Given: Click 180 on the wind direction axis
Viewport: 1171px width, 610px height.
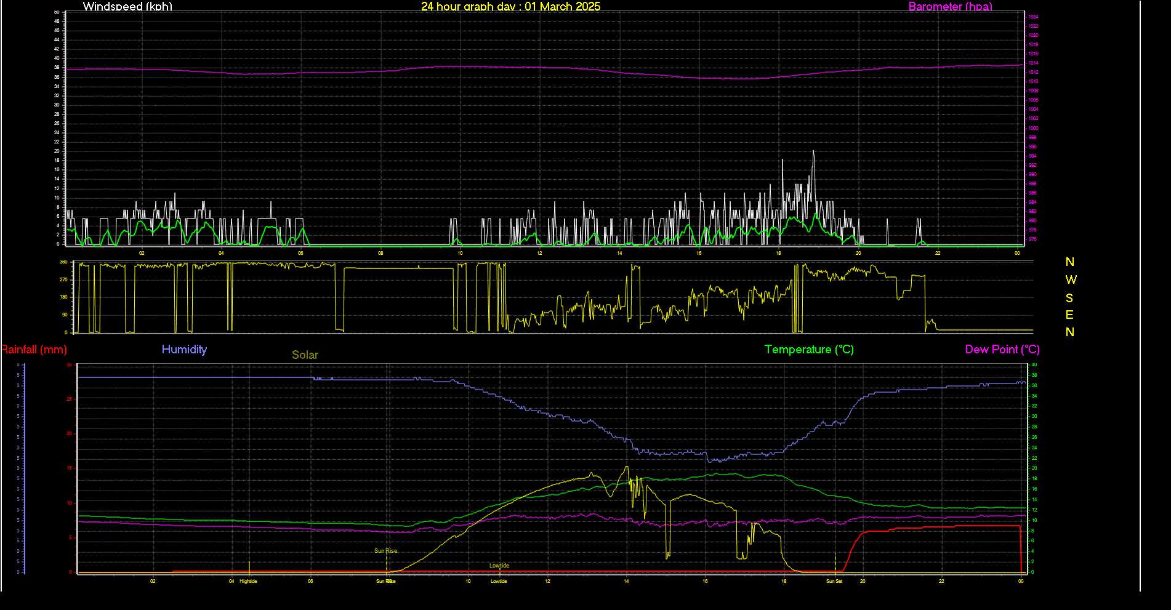Looking at the screenshot, I should click(x=63, y=297).
